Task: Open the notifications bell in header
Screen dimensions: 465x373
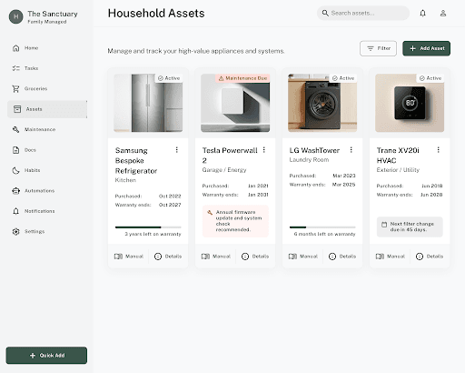Action: click(422, 13)
